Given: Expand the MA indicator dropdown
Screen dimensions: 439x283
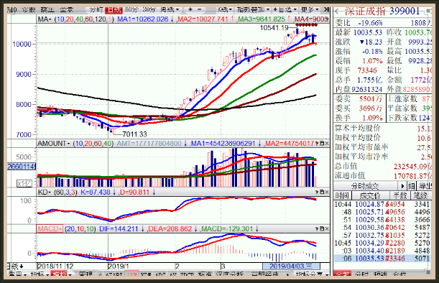Looking at the screenshot, I should [45, 19].
